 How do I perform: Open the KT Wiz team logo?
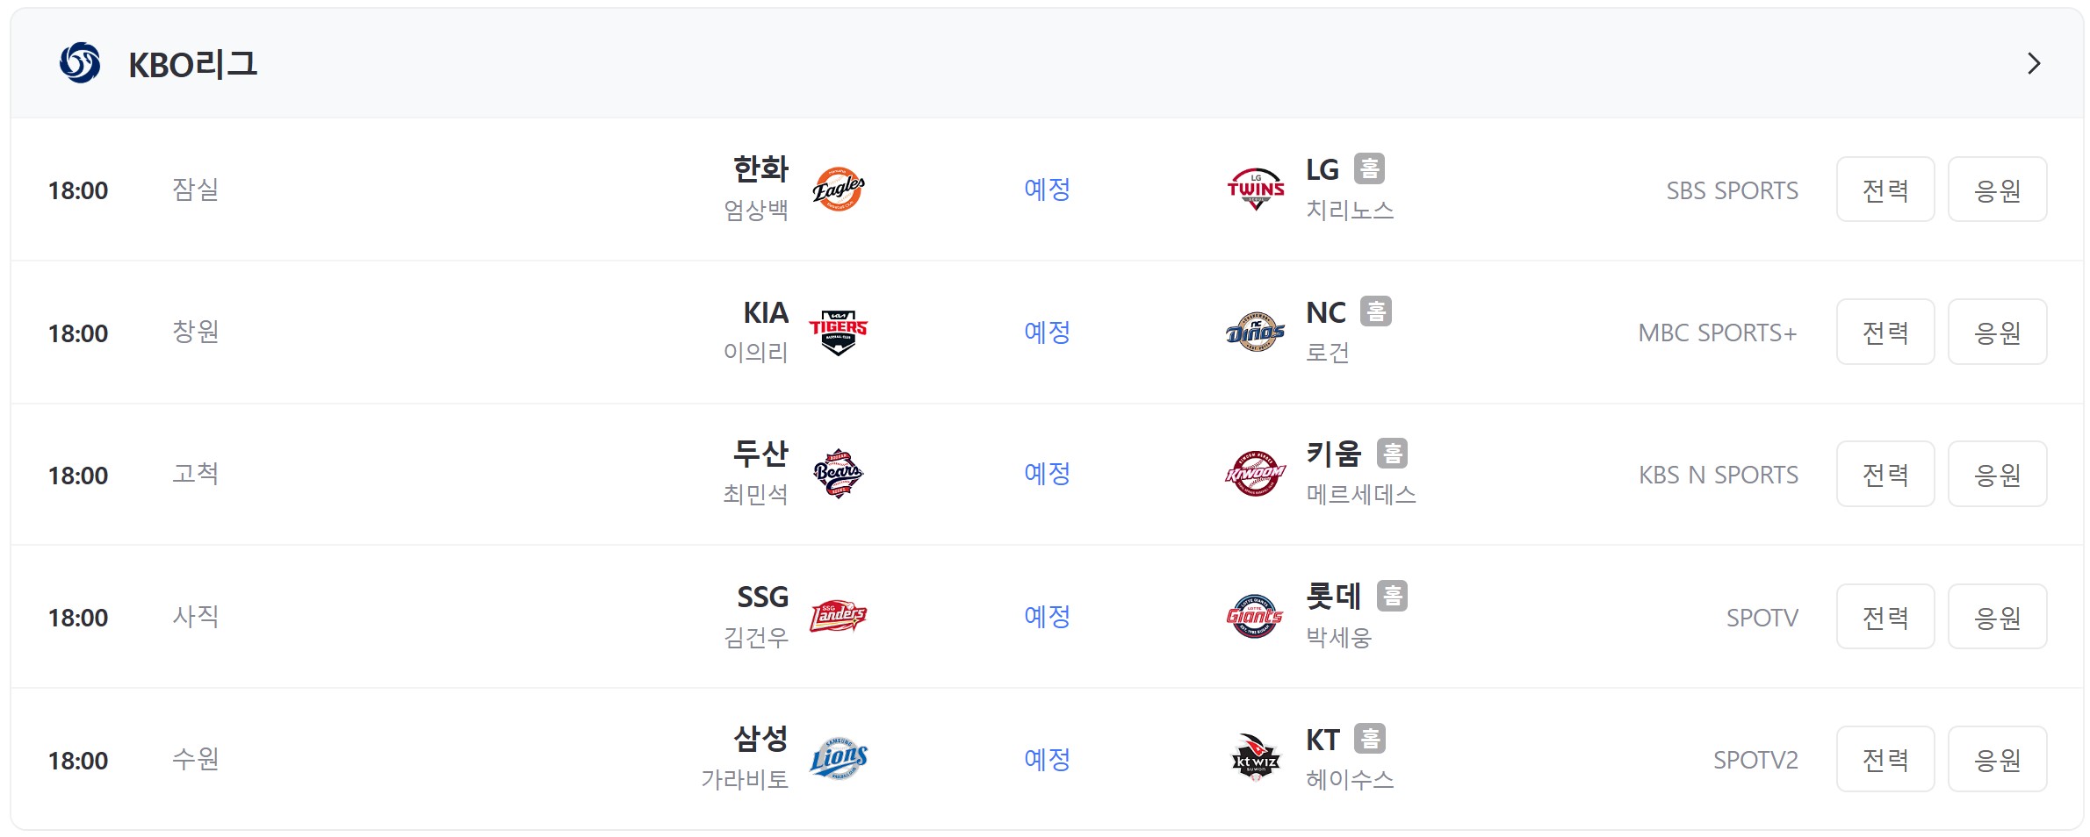pos(1256,758)
